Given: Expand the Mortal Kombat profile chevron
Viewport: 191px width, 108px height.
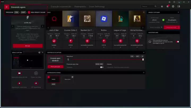Looking at the screenshot, I should (x=137, y=47).
